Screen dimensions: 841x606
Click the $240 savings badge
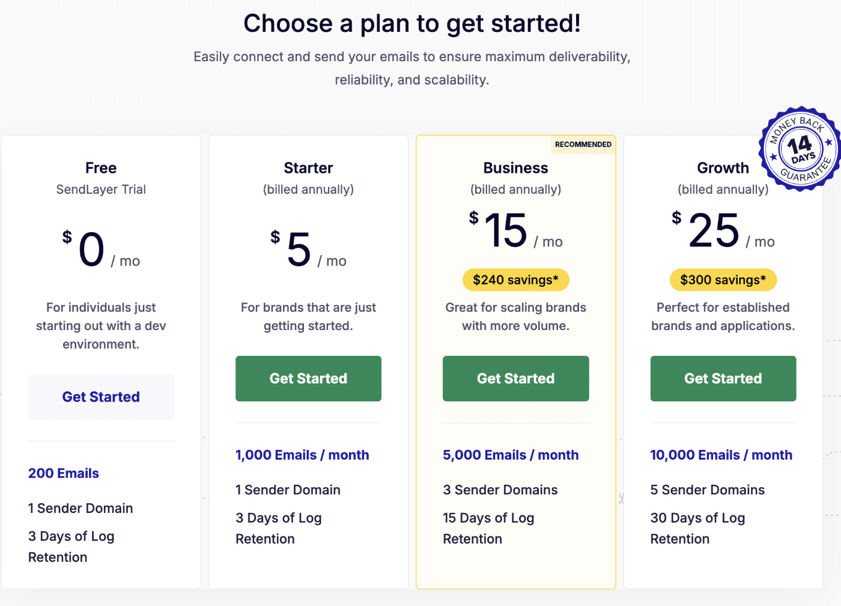515,280
